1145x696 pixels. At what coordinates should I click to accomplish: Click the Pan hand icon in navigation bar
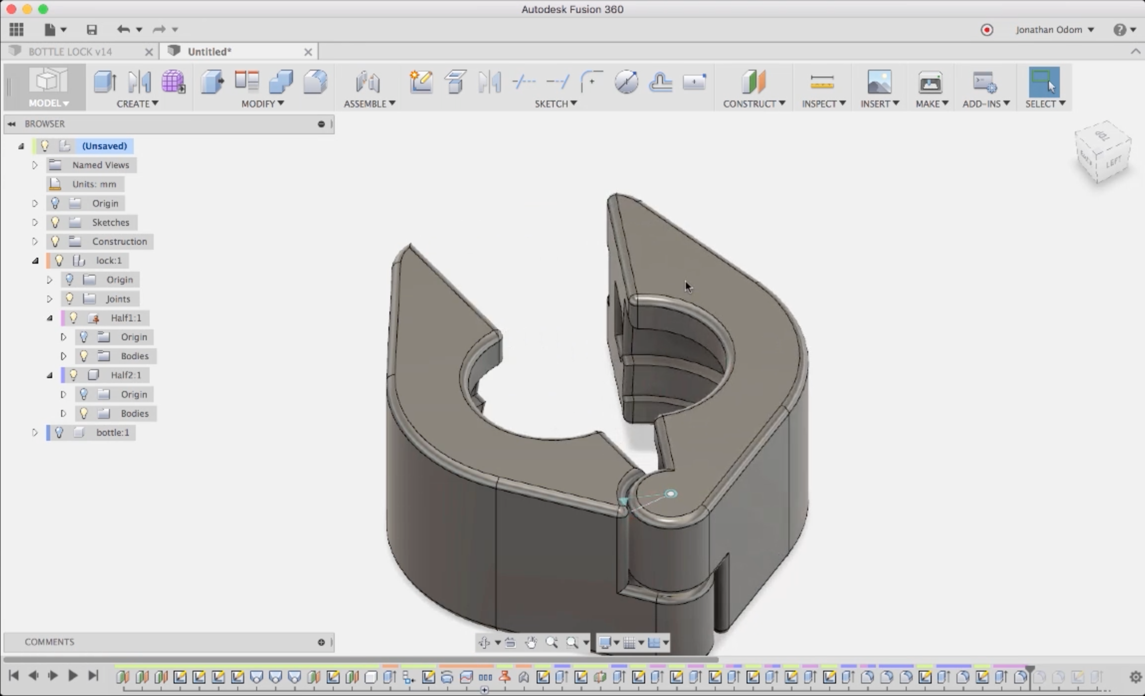point(531,643)
